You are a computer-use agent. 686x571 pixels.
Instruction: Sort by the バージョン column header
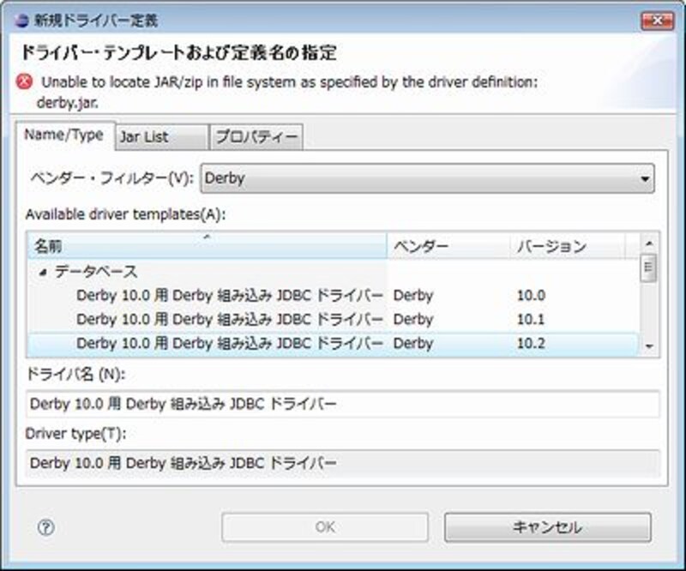click(568, 246)
